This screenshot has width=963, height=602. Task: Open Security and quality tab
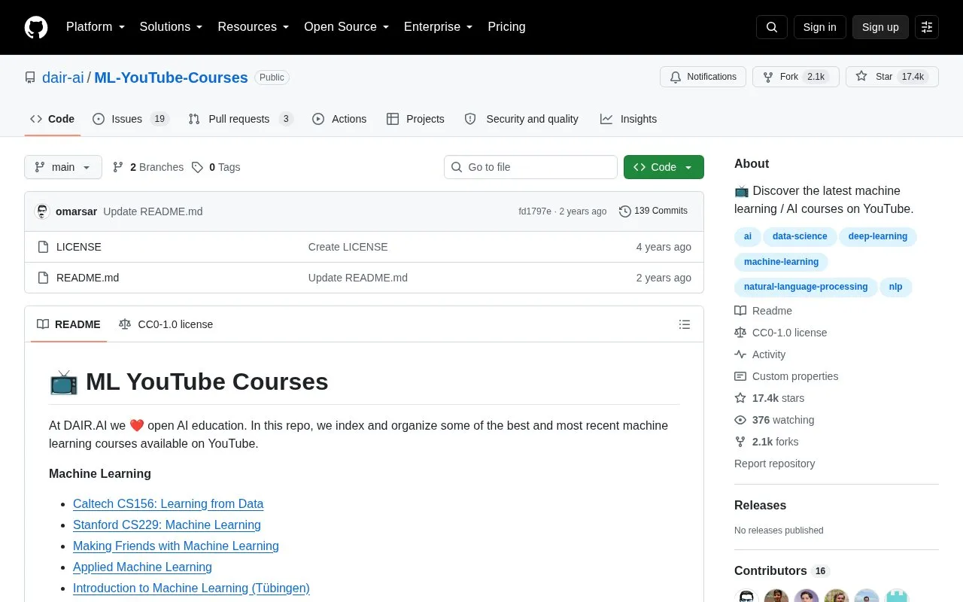(x=521, y=119)
